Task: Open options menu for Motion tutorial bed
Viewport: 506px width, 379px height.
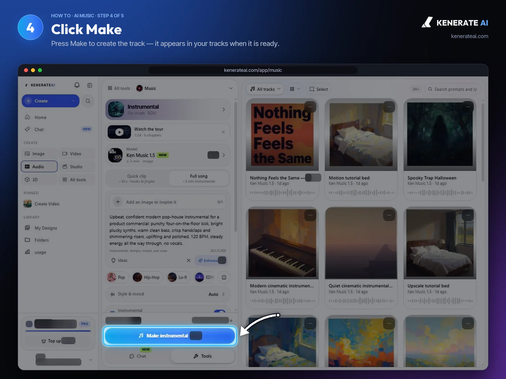Action: [389, 107]
